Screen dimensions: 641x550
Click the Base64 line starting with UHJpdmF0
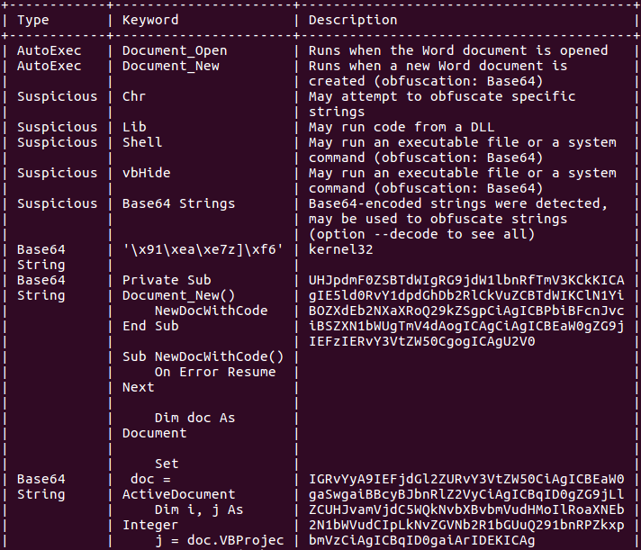click(465, 280)
